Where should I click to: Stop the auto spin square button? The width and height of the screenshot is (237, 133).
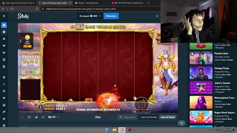(x=141, y=105)
